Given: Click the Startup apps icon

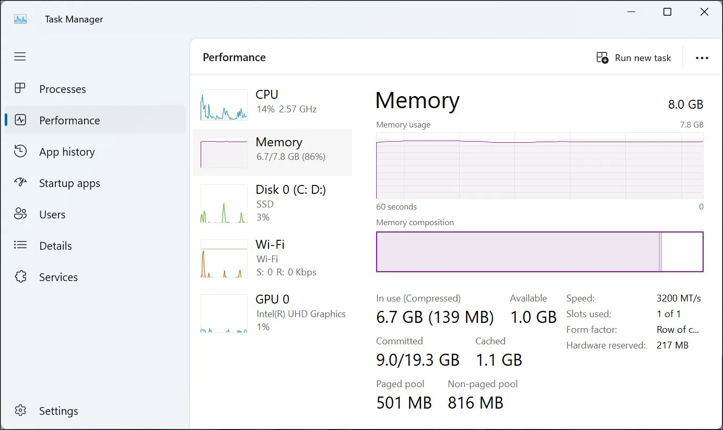Looking at the screenshot, I should (20, 183).
